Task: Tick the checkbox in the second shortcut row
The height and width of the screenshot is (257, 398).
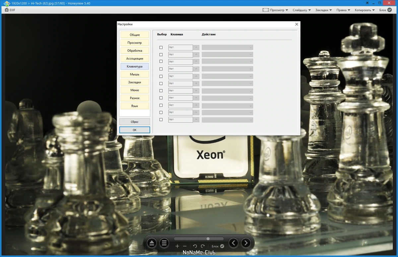Action: (161, 55)
